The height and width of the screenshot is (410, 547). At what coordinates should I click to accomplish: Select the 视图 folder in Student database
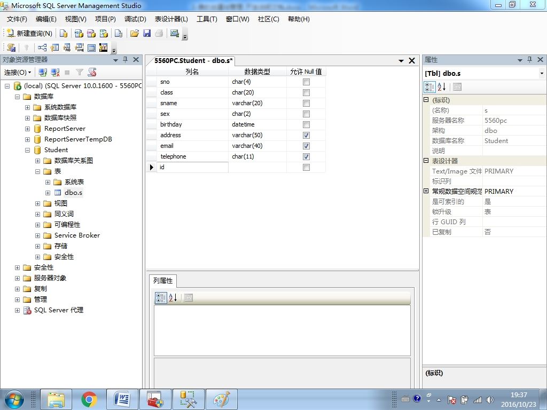[x=61, y=203]
